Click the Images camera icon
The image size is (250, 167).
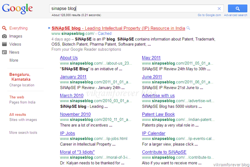[x=4, y=36]
